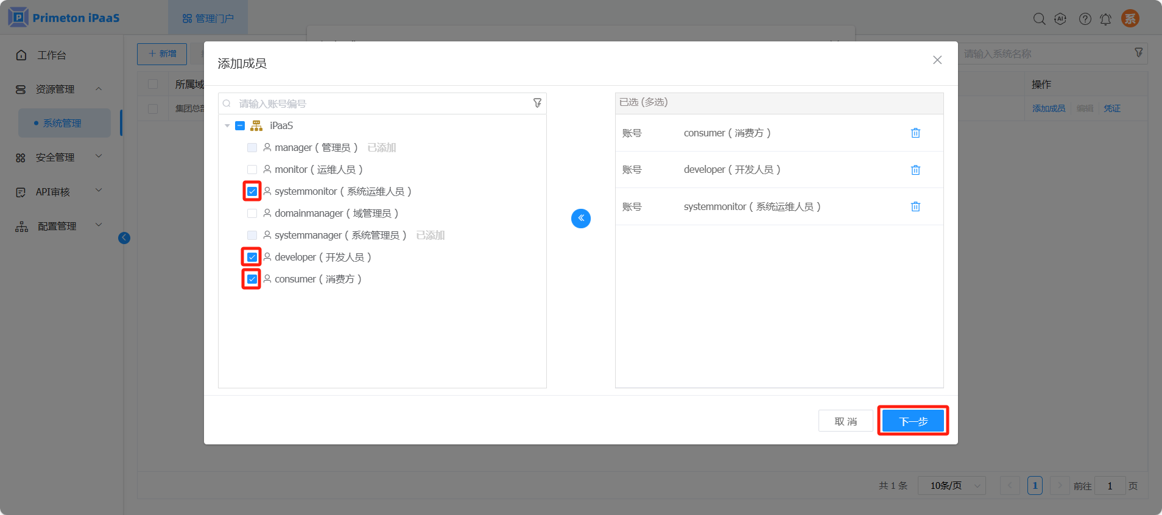
Task: Close the 添加成员 dialog
Action: click(937, 60)
